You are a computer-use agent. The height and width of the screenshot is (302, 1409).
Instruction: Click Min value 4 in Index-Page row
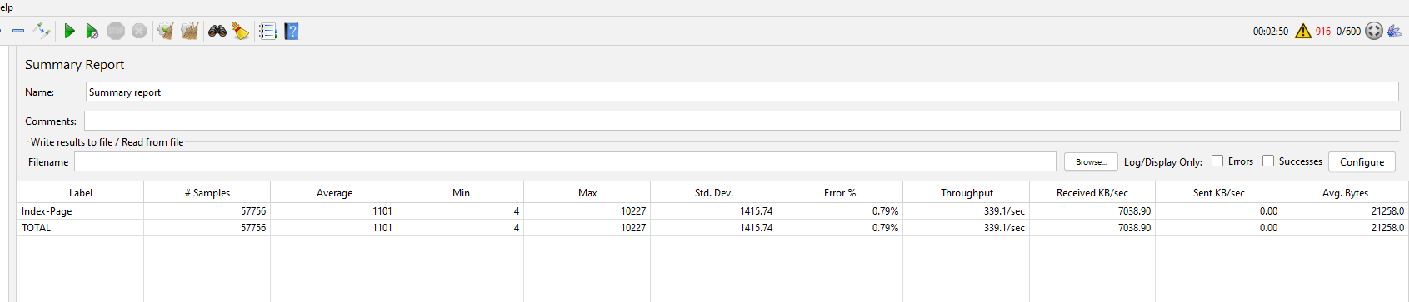517,211
